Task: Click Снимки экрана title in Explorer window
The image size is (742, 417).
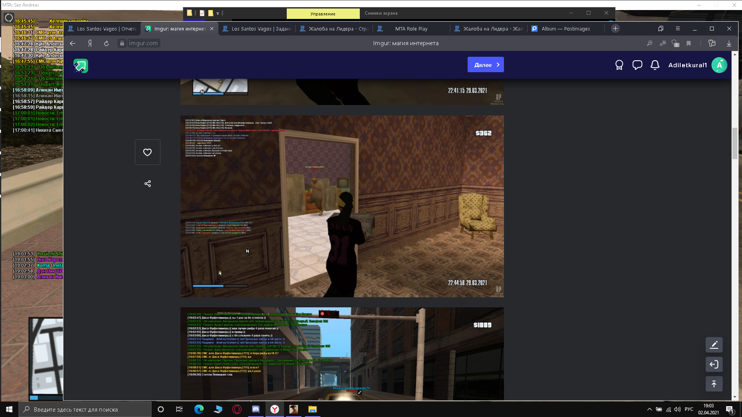Action: click(381, 13)
